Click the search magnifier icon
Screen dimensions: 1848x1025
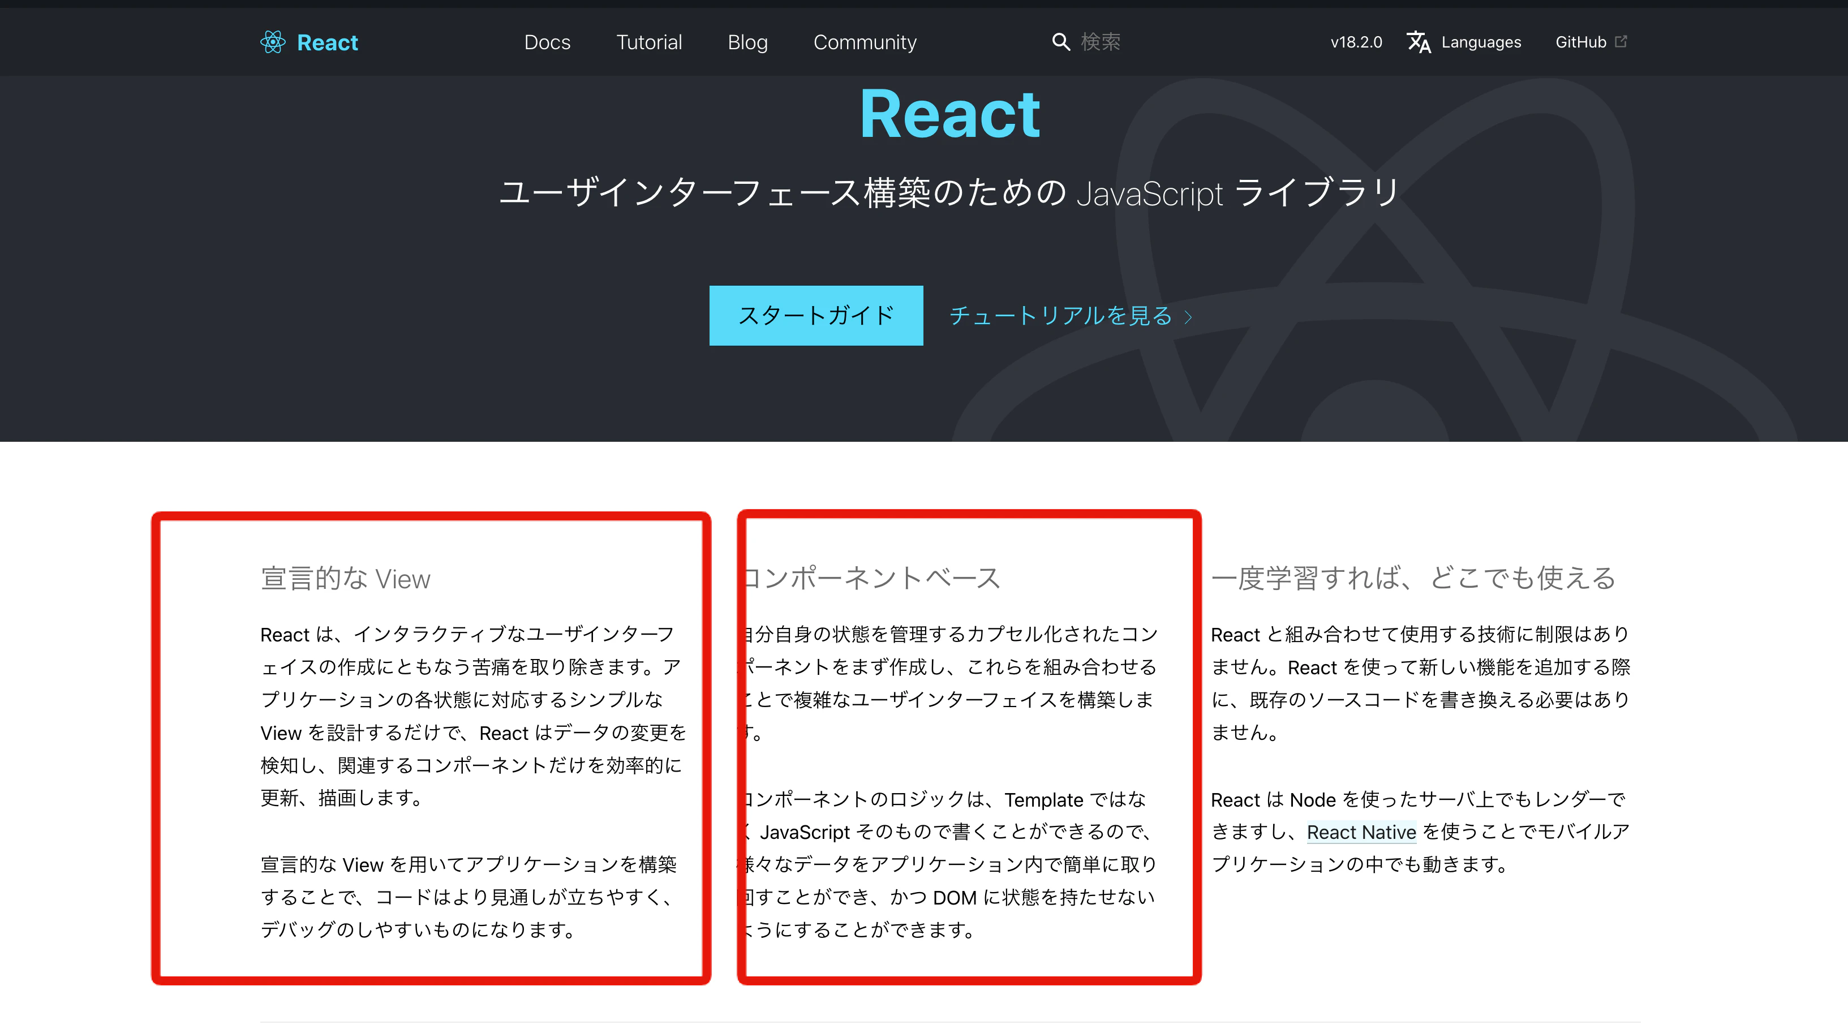[x=1060, y=42]
